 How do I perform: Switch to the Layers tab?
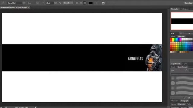(x=174, y=104)
